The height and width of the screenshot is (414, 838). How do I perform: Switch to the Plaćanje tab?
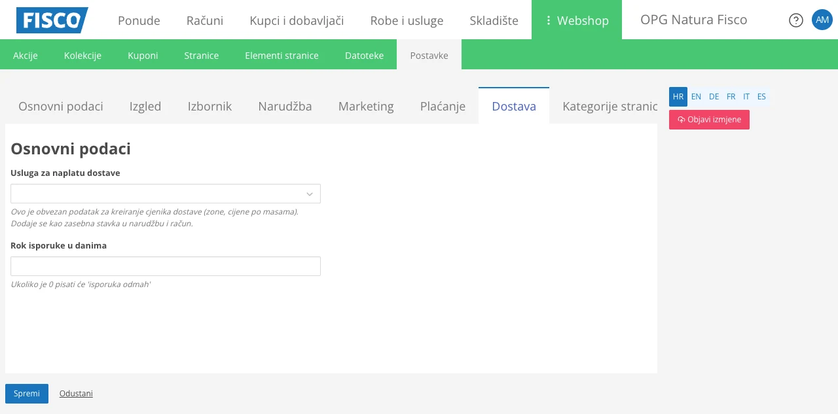443,106
